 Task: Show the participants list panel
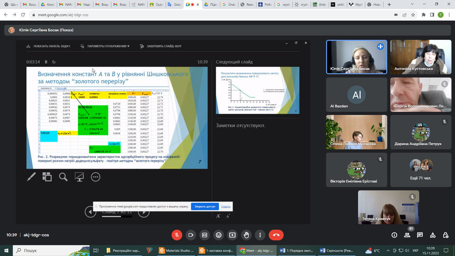[x=407, y=235]
